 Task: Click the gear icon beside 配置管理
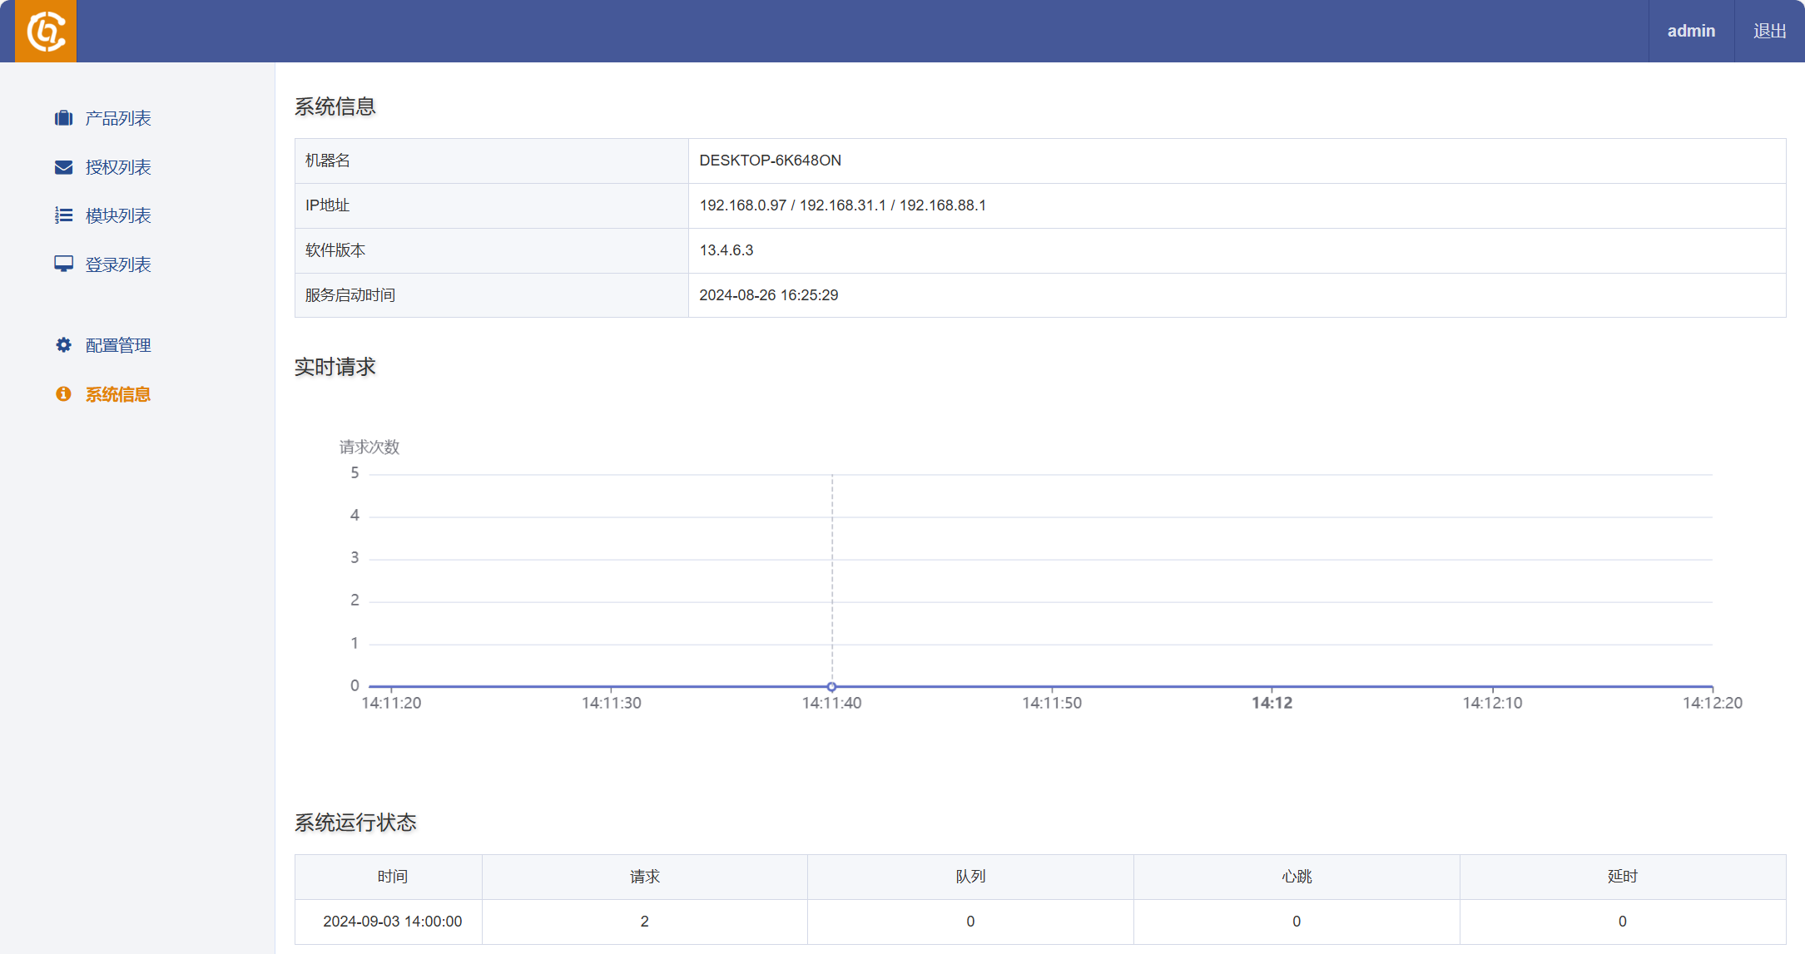[x=63, y=345]
